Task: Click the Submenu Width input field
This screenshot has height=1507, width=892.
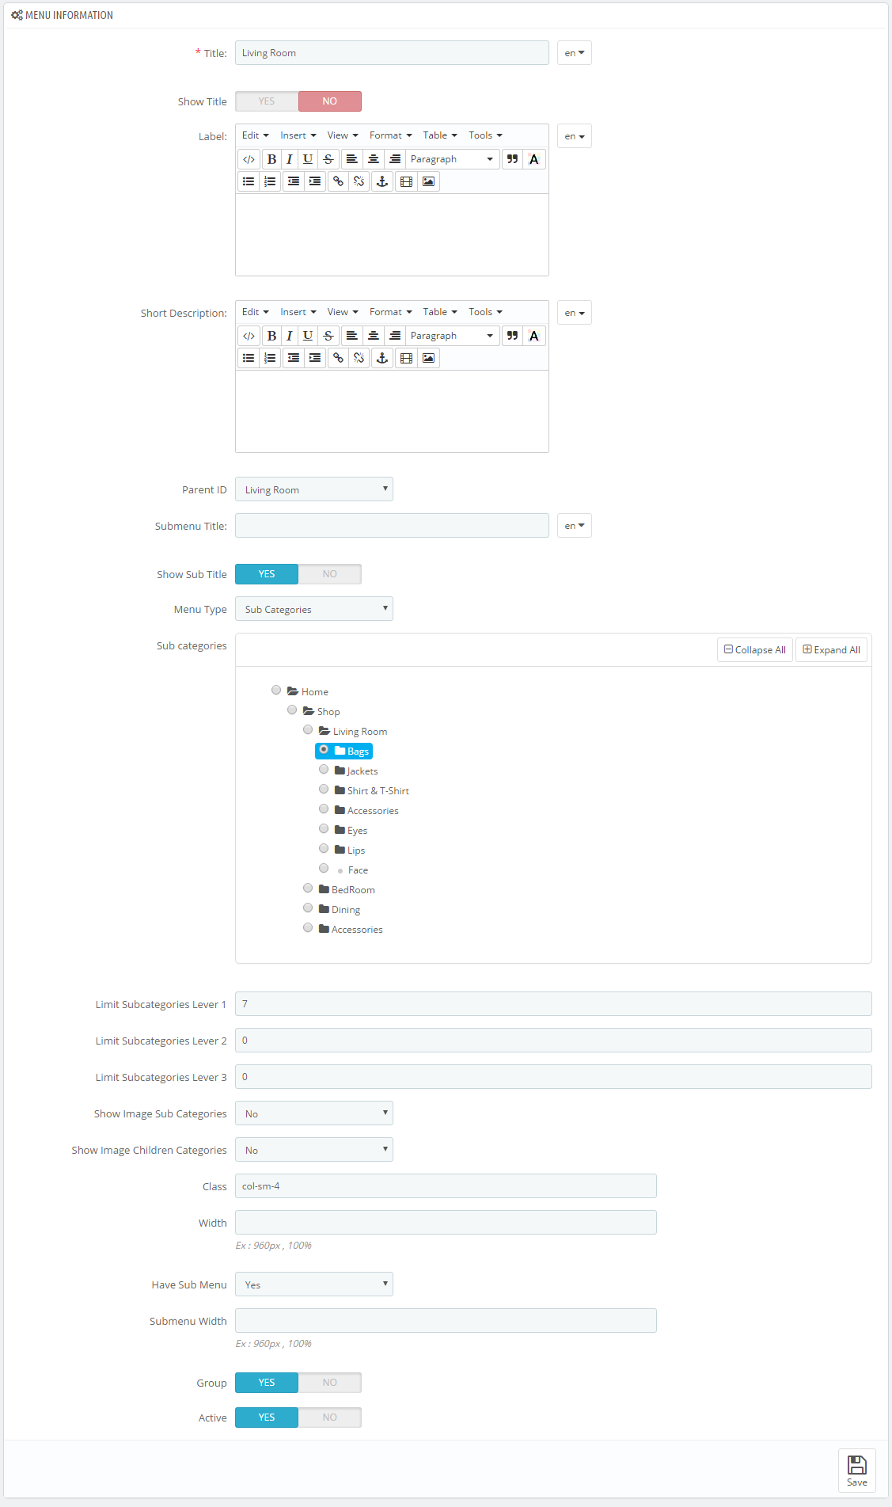Action: pos(446,1321)
